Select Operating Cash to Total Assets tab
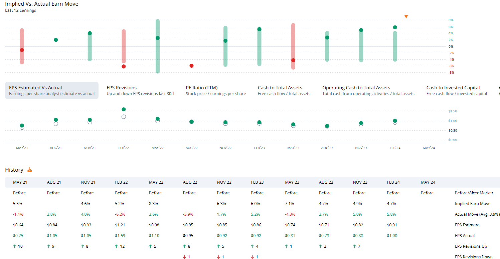Image resolution: width=500 pixels, height=259 pixels. [x=368, y=90]
